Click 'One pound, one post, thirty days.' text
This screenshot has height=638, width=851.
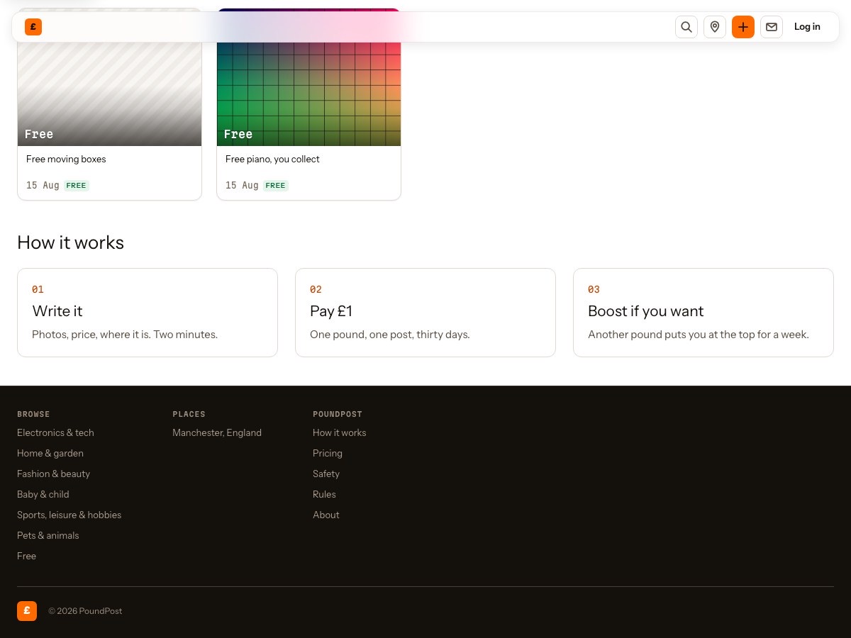coord(390,335)
